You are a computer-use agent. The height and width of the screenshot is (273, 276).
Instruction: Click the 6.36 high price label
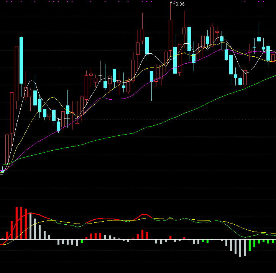[180, 4]
